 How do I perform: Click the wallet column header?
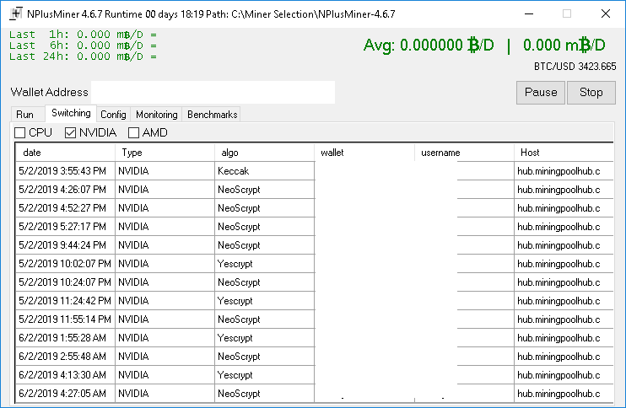(364, 153)
